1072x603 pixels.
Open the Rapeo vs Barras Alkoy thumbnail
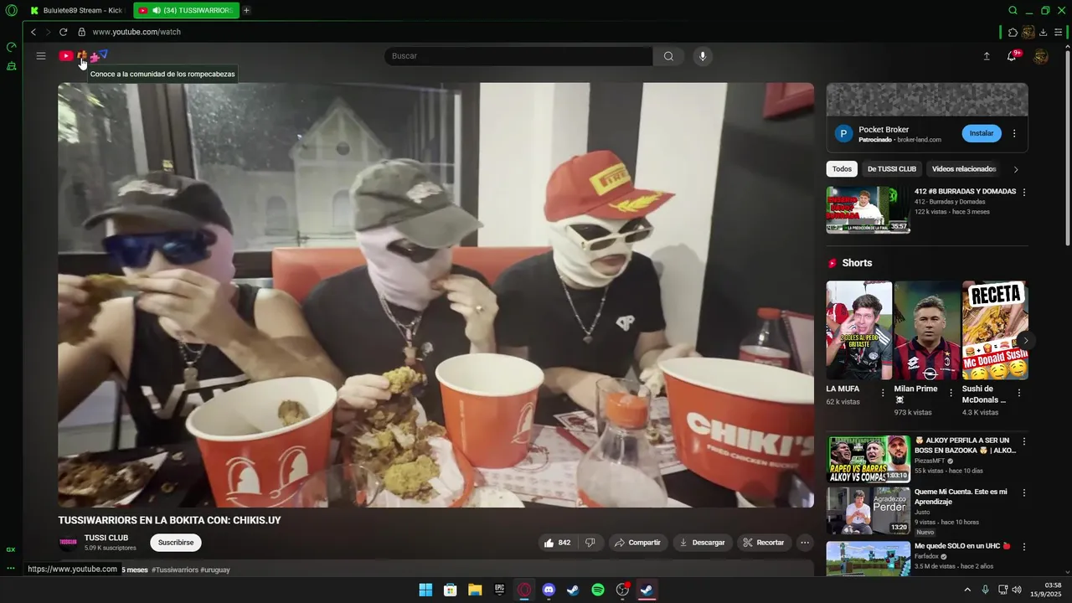coord(868,459)
